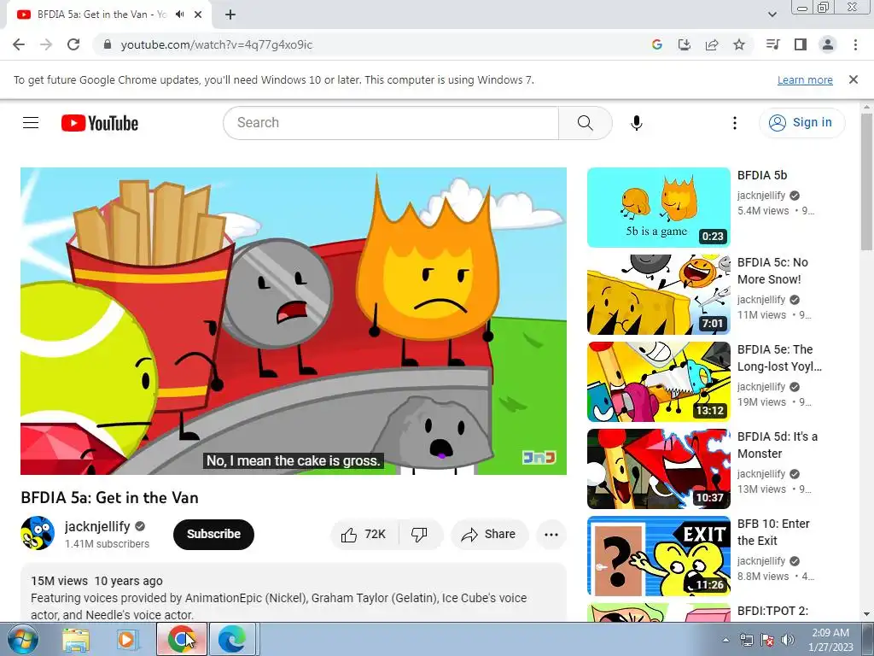Image resolution: width=874 pixels, height=656 pixels.
Task: Open jacknjellify channel avatar
Action: (38, 533)
